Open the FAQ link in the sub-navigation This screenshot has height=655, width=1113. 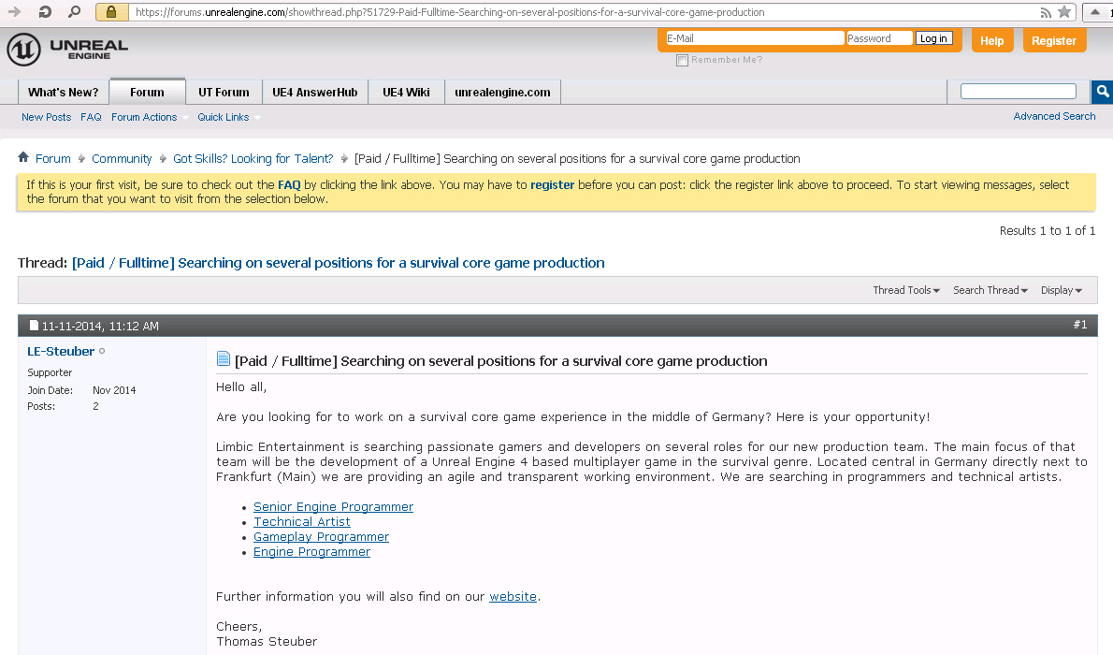coord(91,117)
